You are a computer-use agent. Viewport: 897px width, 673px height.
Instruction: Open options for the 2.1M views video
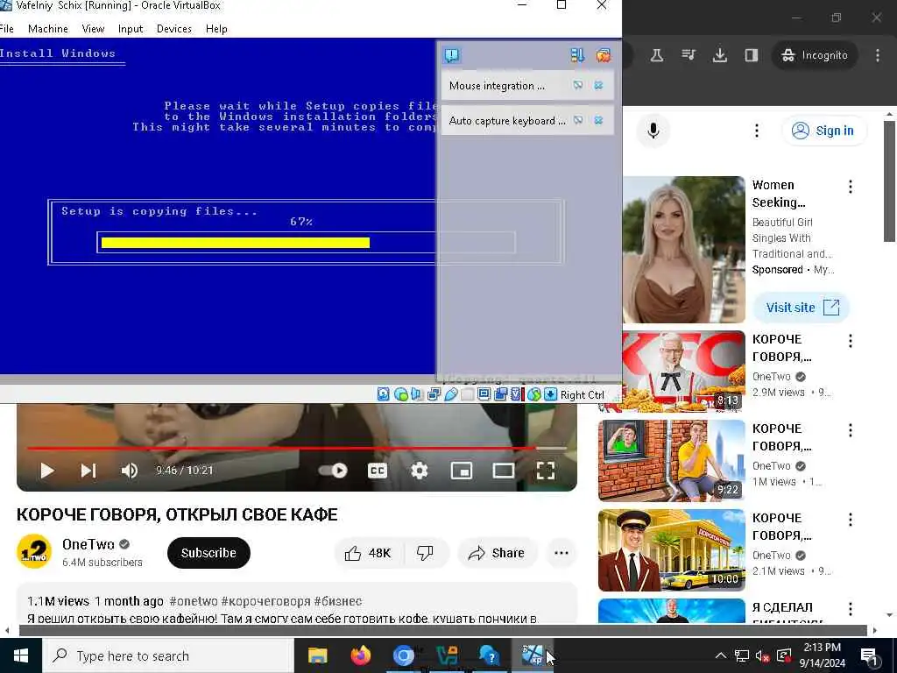851,520
